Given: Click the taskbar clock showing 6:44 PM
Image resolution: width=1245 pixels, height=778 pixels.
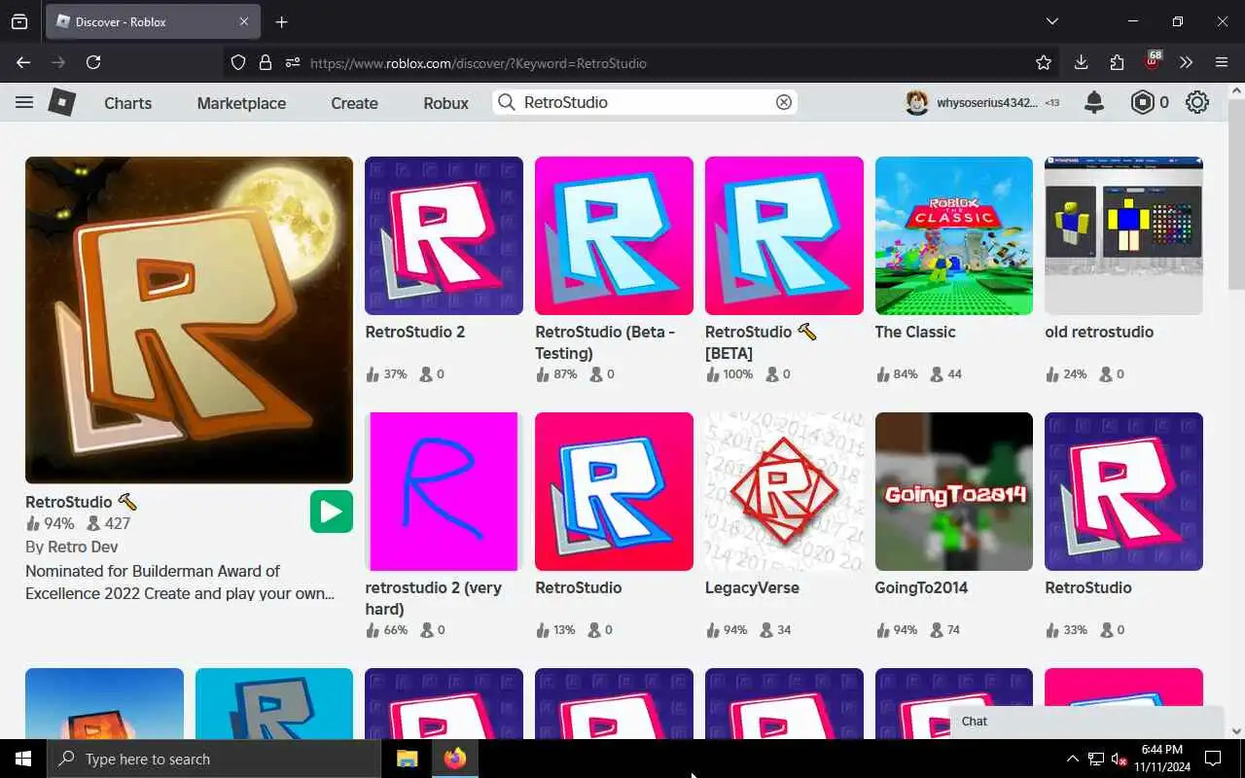Looking at the screenshot, I should click(x=1162, y=758).
